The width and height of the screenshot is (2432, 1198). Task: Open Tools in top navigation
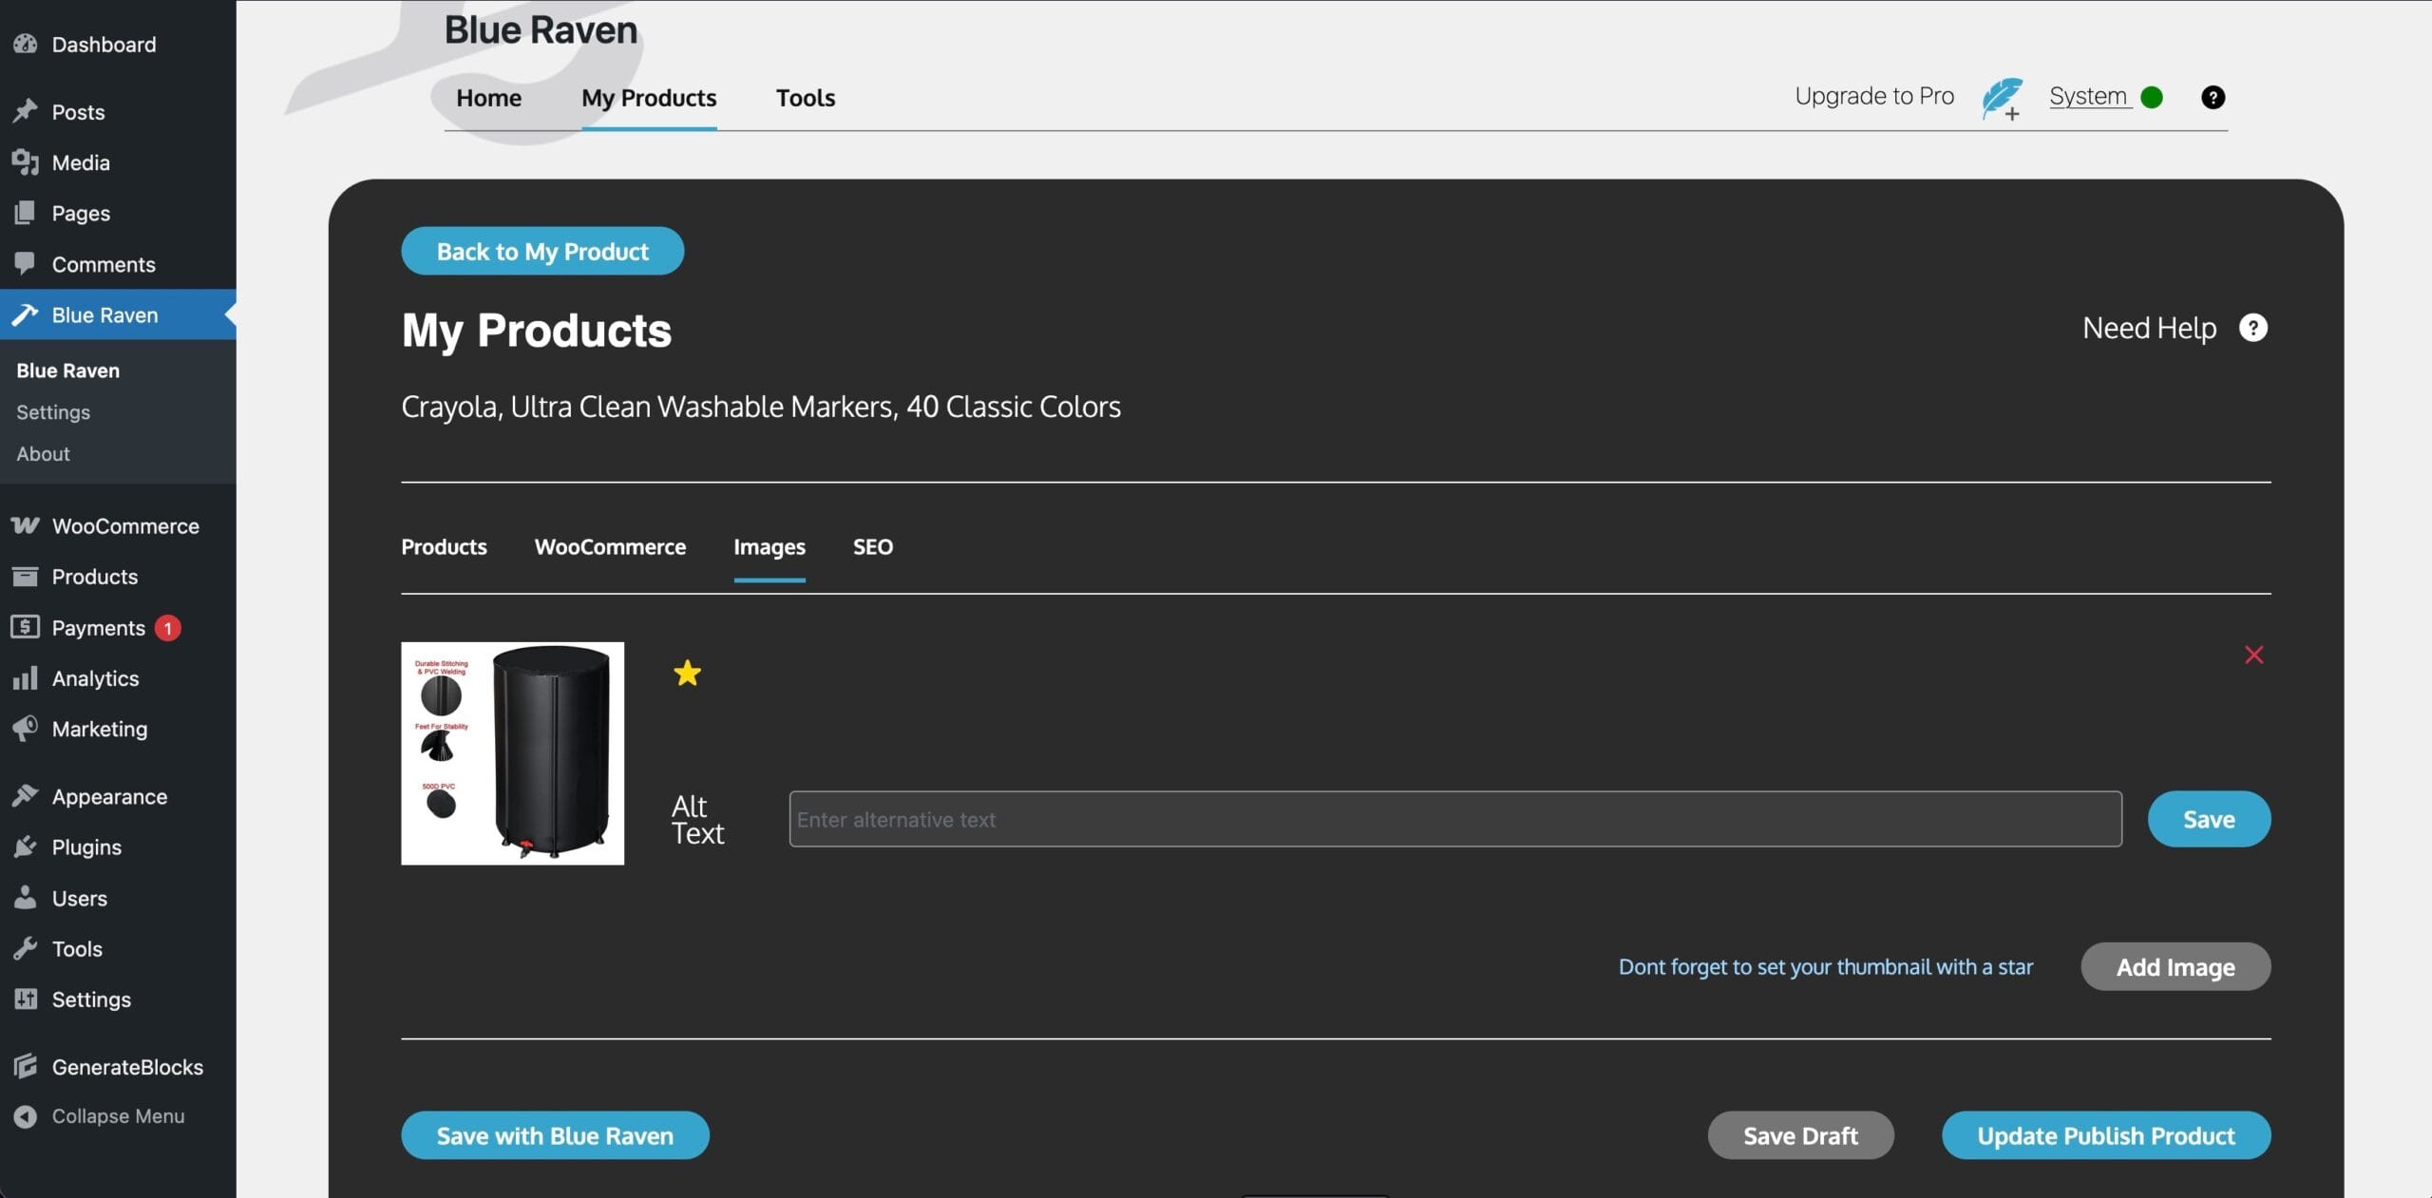click(x=805, y=98)
